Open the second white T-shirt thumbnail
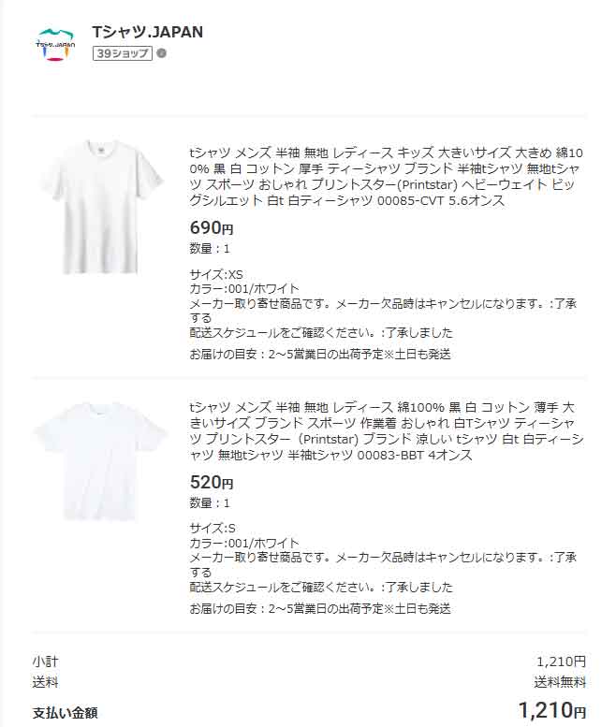This screenshot has height=727, width=616. coord(101,461)
